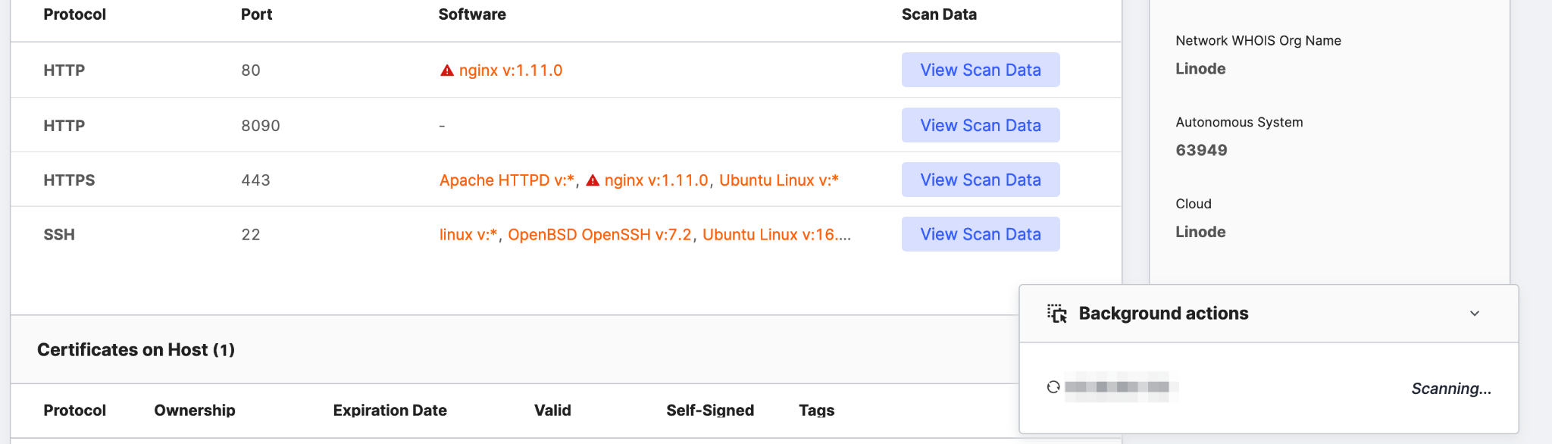This screenshot has width=1552, height=444.
Task: Click the Certificates on Host (1) heading
Action: point(136,349)
